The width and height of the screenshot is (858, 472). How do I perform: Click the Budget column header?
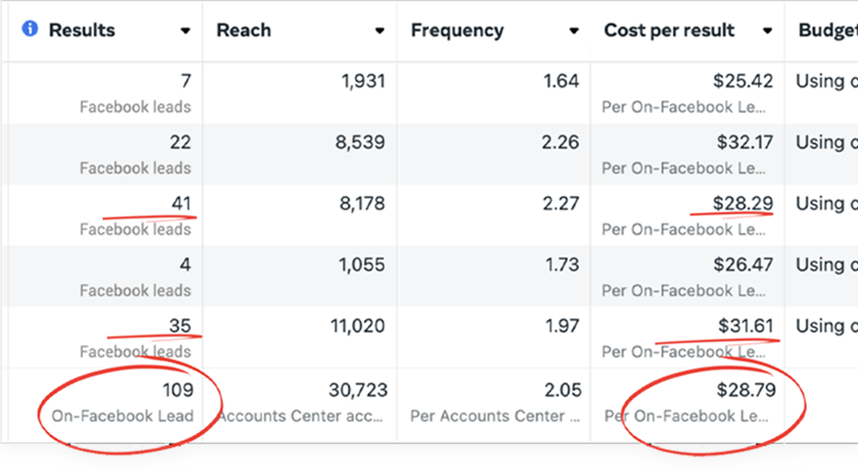click(826, 31)
